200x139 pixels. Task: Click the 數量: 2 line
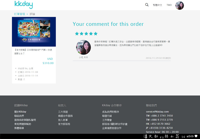click(21, 79)
